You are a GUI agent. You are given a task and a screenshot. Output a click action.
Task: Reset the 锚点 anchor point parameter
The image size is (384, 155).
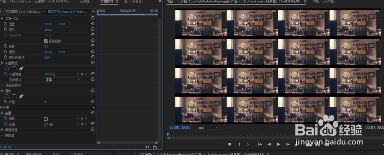pyautogui.click(x=93, y=52)
